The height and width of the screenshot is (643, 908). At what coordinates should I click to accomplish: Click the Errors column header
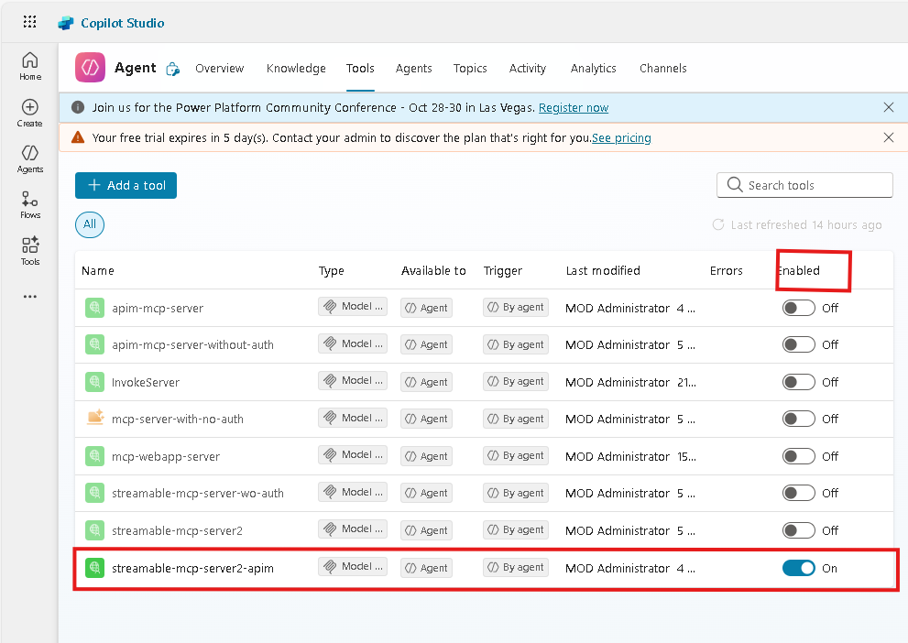pos(727,270)
